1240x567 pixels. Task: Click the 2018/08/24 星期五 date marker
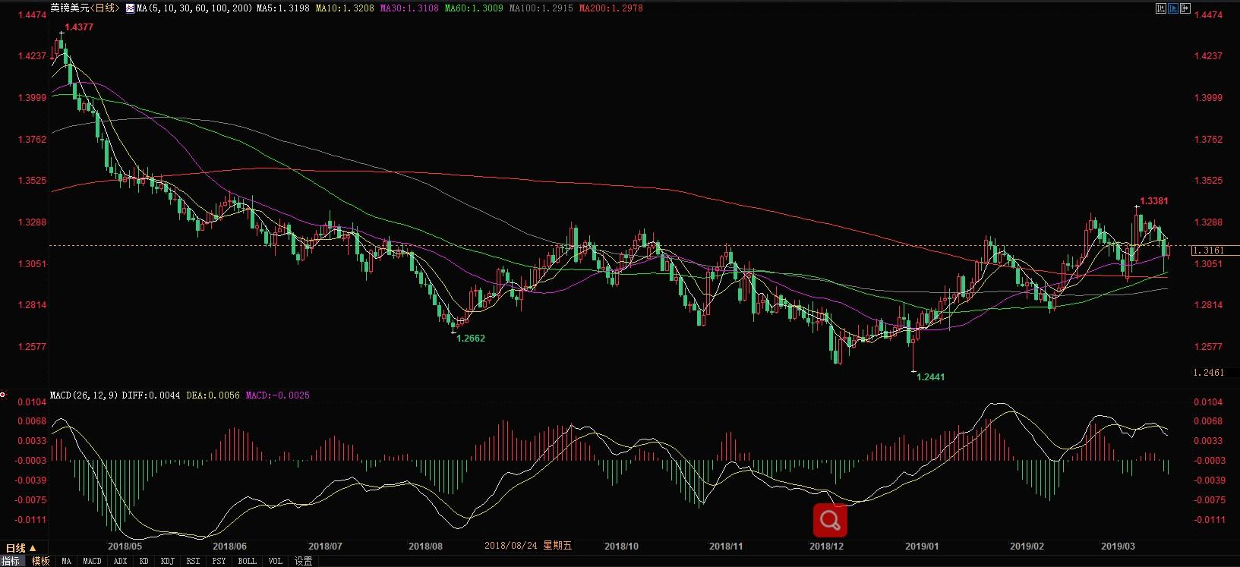(528, 546)
